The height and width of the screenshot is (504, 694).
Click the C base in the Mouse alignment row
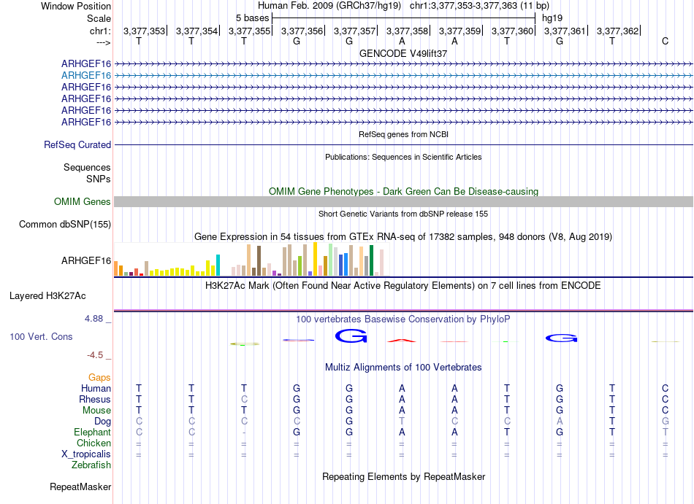pos(665,411)
